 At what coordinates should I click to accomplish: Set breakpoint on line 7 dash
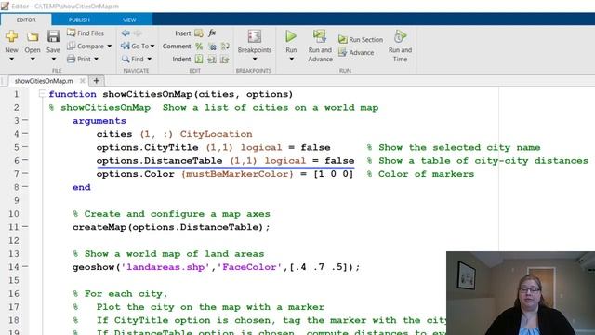coord(25,173)
